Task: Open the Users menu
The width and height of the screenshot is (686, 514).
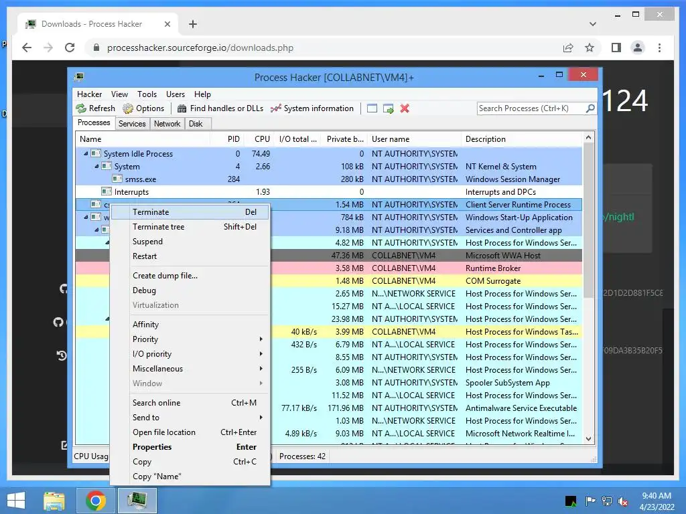Action: (176, 94)
